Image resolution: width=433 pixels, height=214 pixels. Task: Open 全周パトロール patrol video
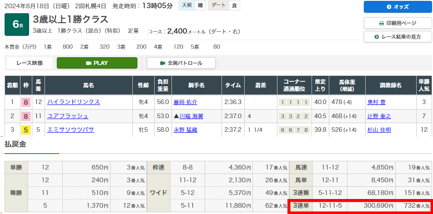pyautogui.click(x=181, y=63)
